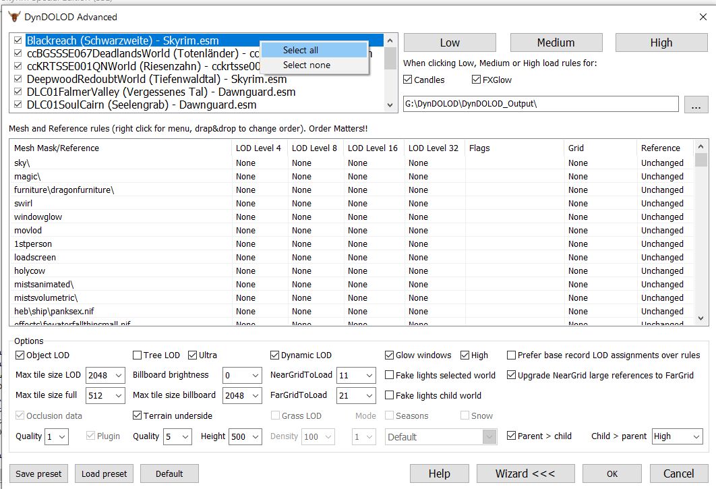Select the windowglow mesh rule row
The image size is (716, 489).
[x=352, y=217]
